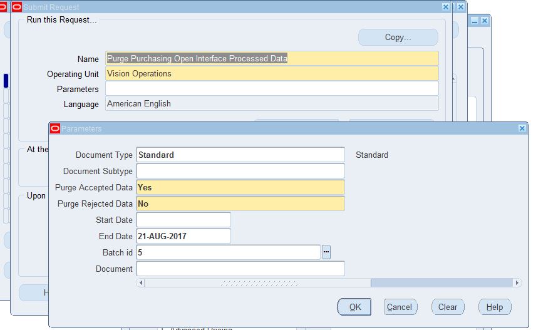Click the Copy... button in Submit Request

click(x=398, y=37)
